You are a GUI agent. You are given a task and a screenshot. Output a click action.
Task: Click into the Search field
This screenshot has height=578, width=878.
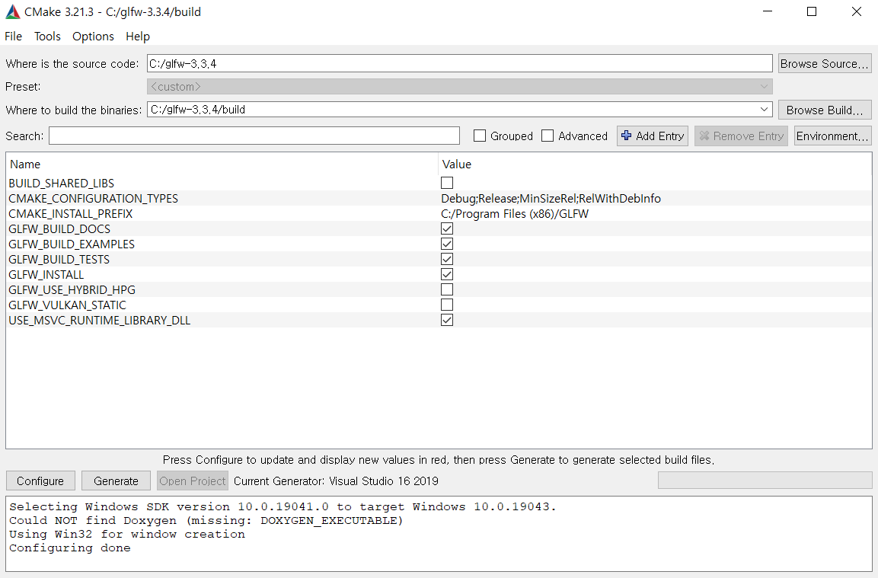pos(254,136)
